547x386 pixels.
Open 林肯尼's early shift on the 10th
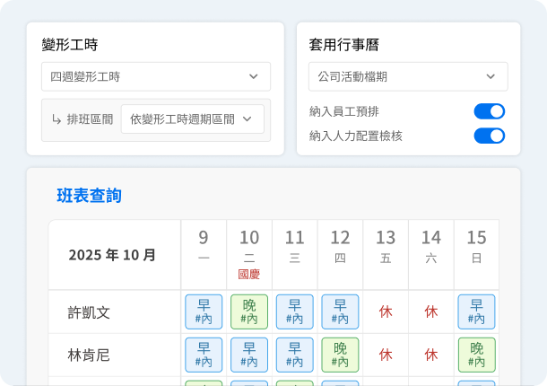click(x=249, y=355)
